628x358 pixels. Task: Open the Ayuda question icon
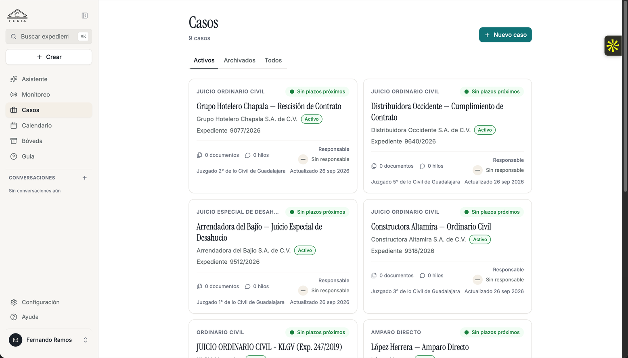tap(14, 317)
